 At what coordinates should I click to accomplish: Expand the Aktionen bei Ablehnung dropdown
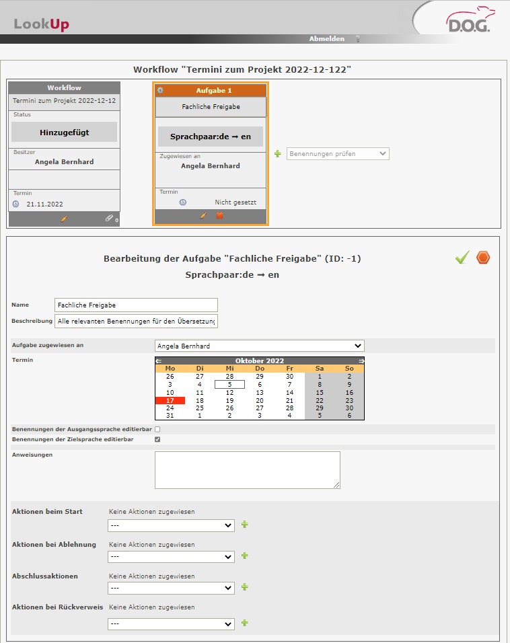171,557
